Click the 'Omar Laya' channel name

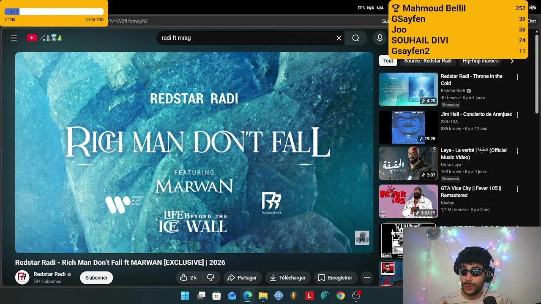[x=451, y=165]
